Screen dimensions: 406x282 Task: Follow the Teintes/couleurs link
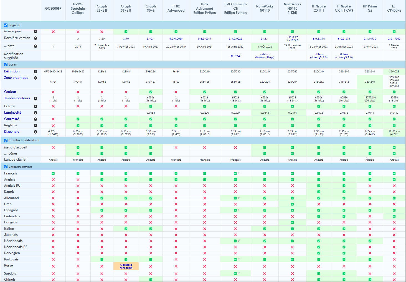point(17,98)
